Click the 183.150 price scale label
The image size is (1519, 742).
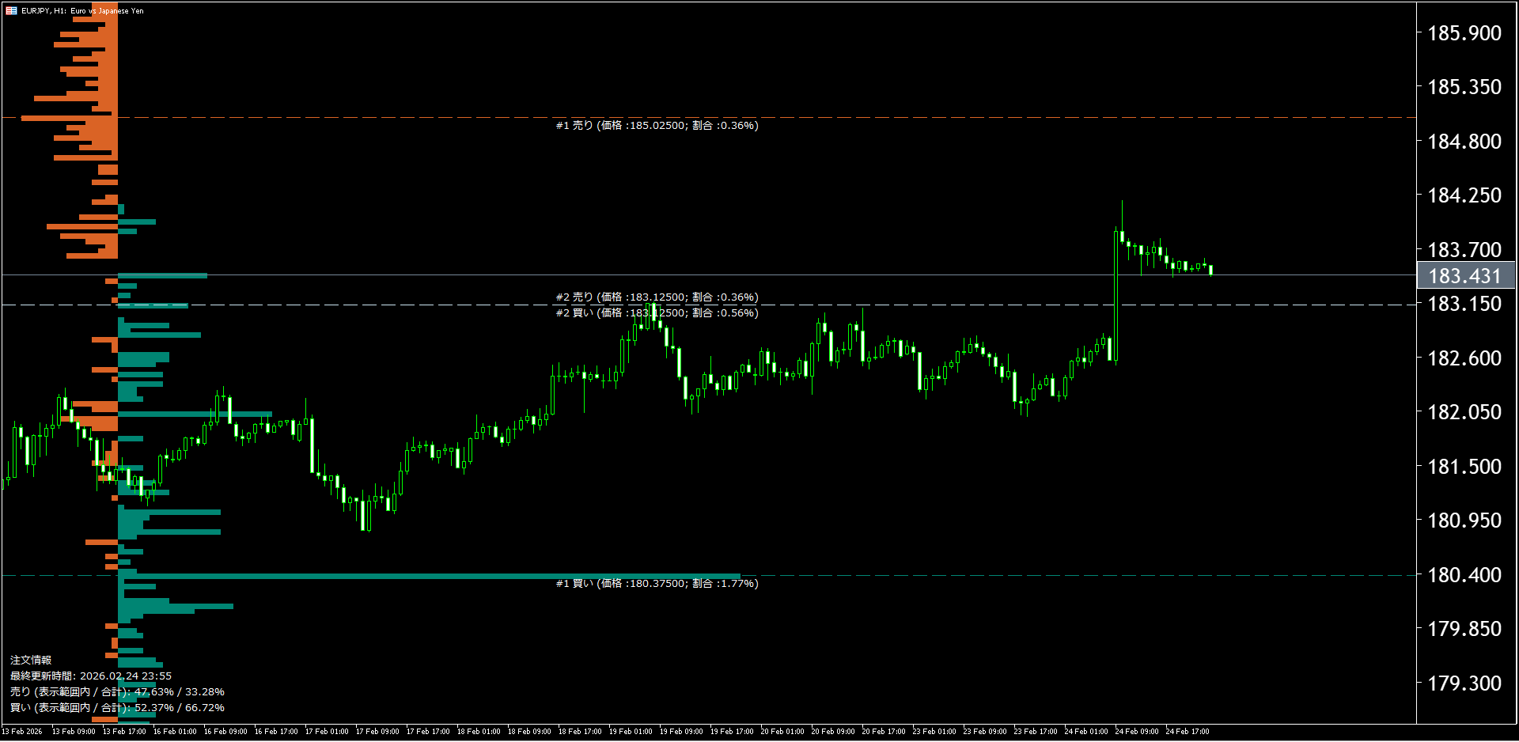pyautogui.click(x=1464, y=304)
